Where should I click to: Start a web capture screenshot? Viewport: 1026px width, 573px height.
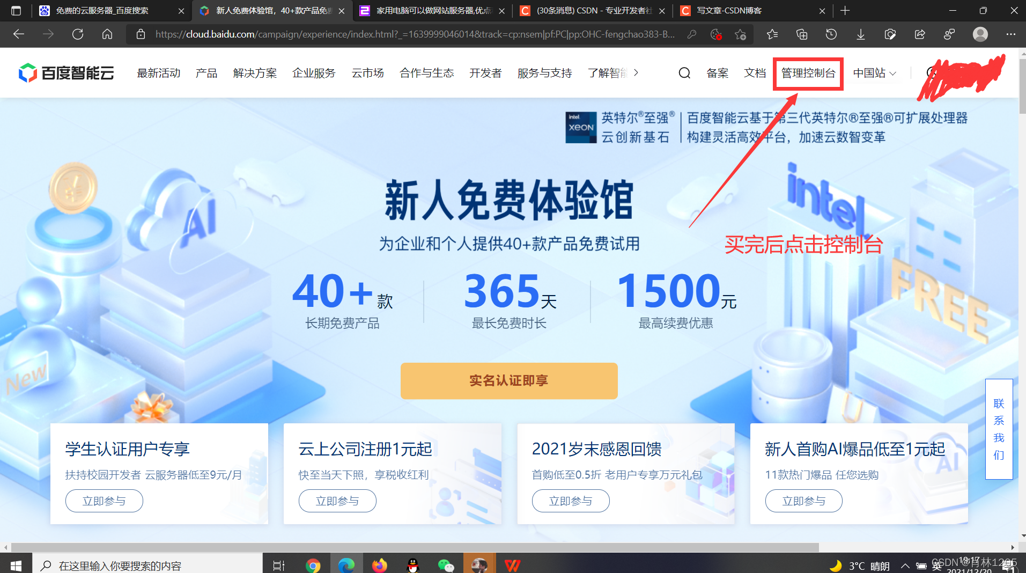click(890, 34)
